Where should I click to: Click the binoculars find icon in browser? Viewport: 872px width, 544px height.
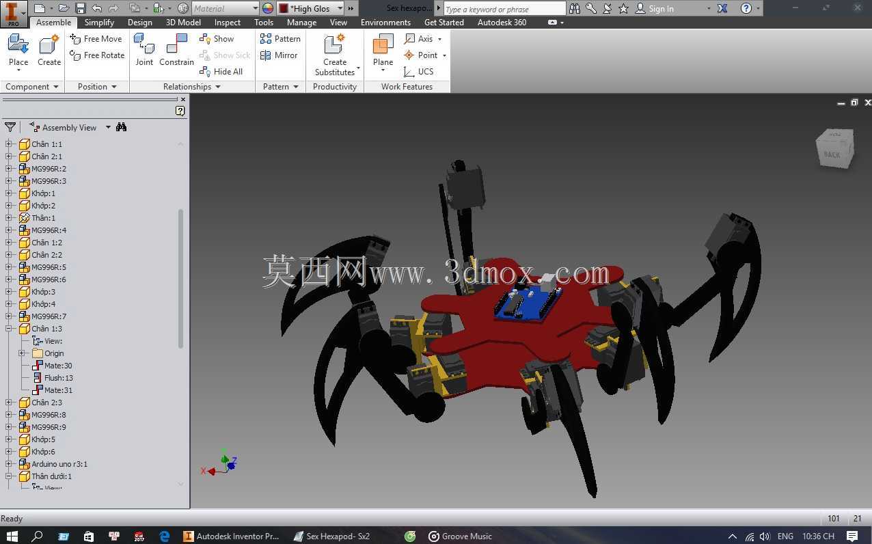click(122, 127)
